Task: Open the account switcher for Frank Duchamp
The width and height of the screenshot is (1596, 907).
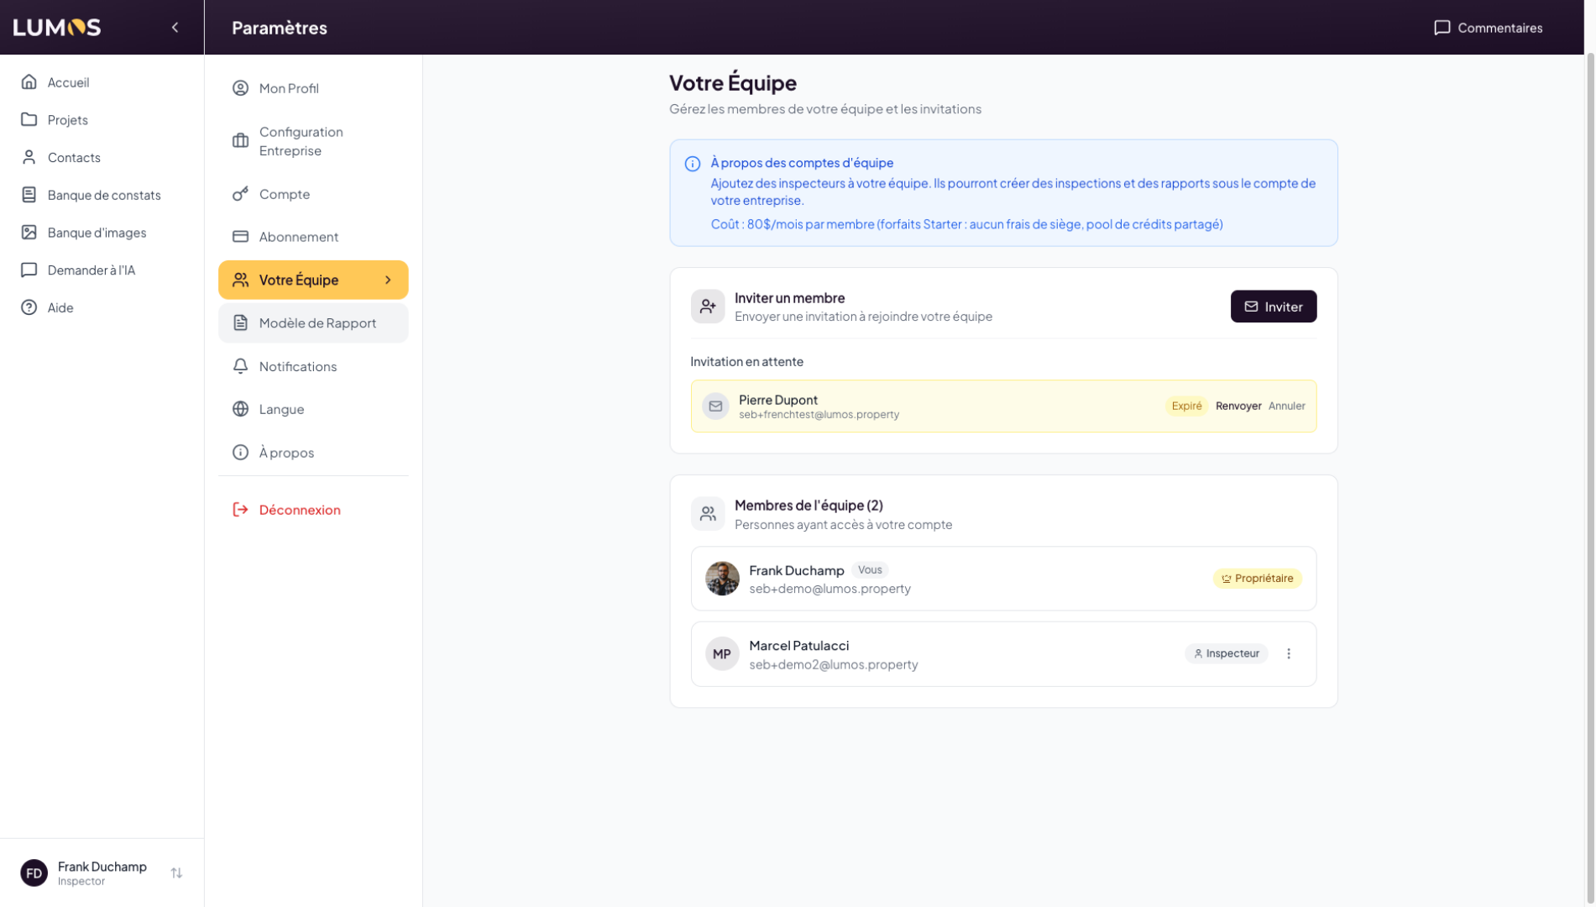Action: pos(176,873)
